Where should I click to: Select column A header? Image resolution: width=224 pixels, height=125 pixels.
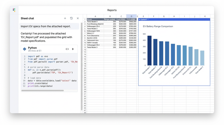point(95,16)
